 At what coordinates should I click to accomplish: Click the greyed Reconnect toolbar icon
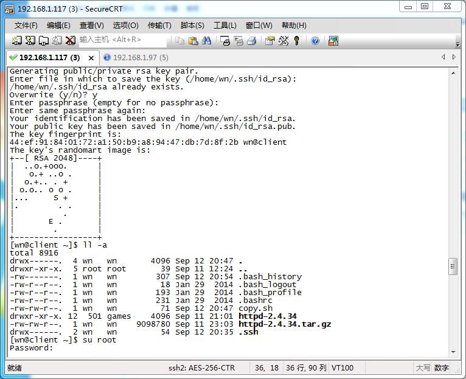57,40
